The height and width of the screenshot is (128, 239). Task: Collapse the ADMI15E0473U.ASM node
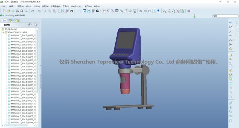coord(3,32)
